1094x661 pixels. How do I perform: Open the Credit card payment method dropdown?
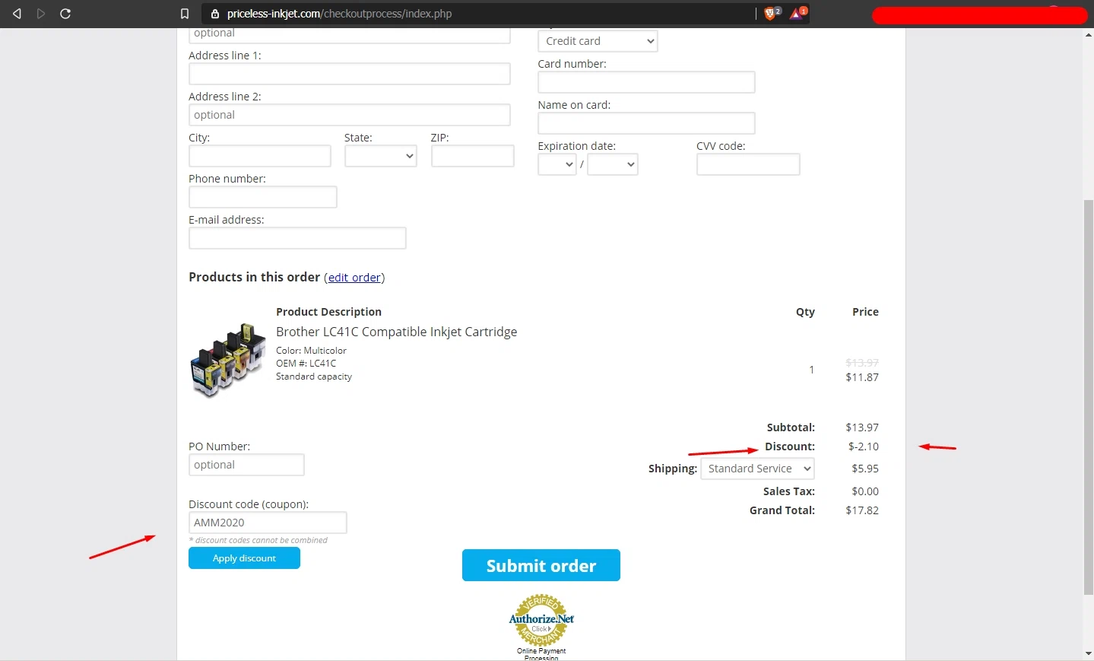point(598,41)
